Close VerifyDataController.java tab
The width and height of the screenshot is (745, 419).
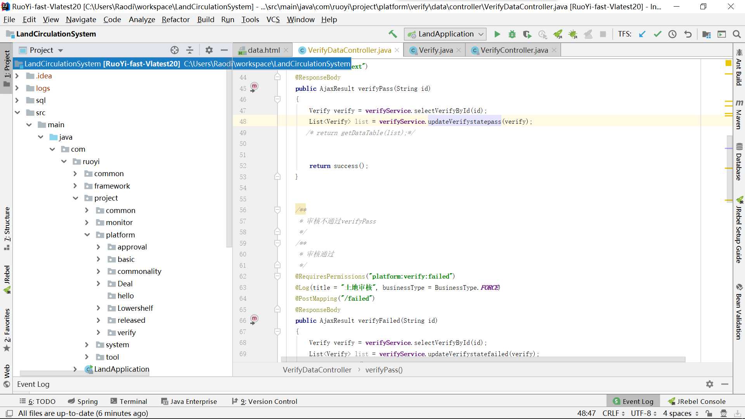[397, 50]
